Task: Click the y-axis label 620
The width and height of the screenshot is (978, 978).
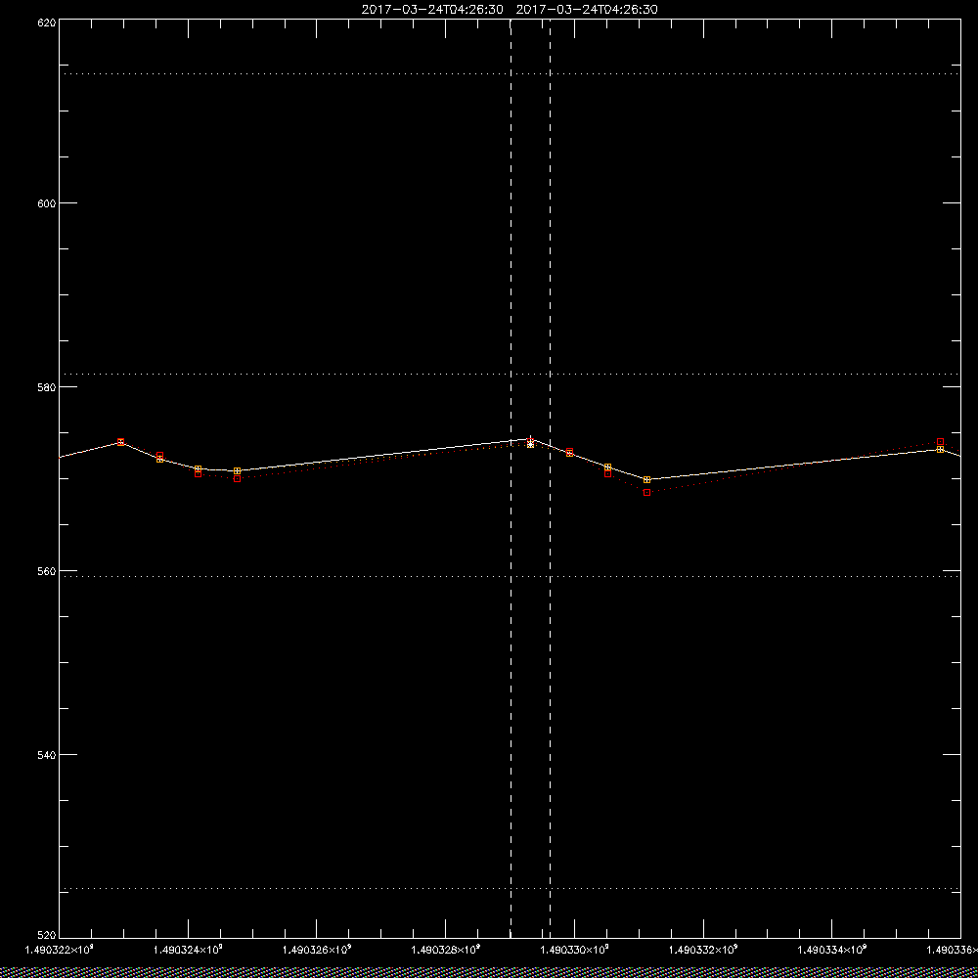Action: point(47,22)
